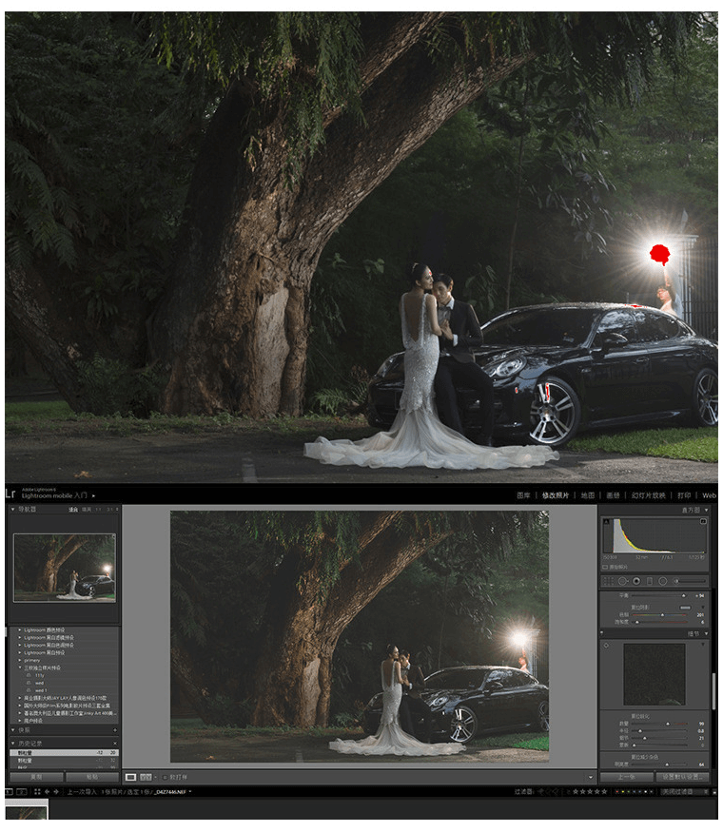The height and width of the screenshot is (832, 723).
Task: Select the Radial Filter tool
Action: (662, 581)
